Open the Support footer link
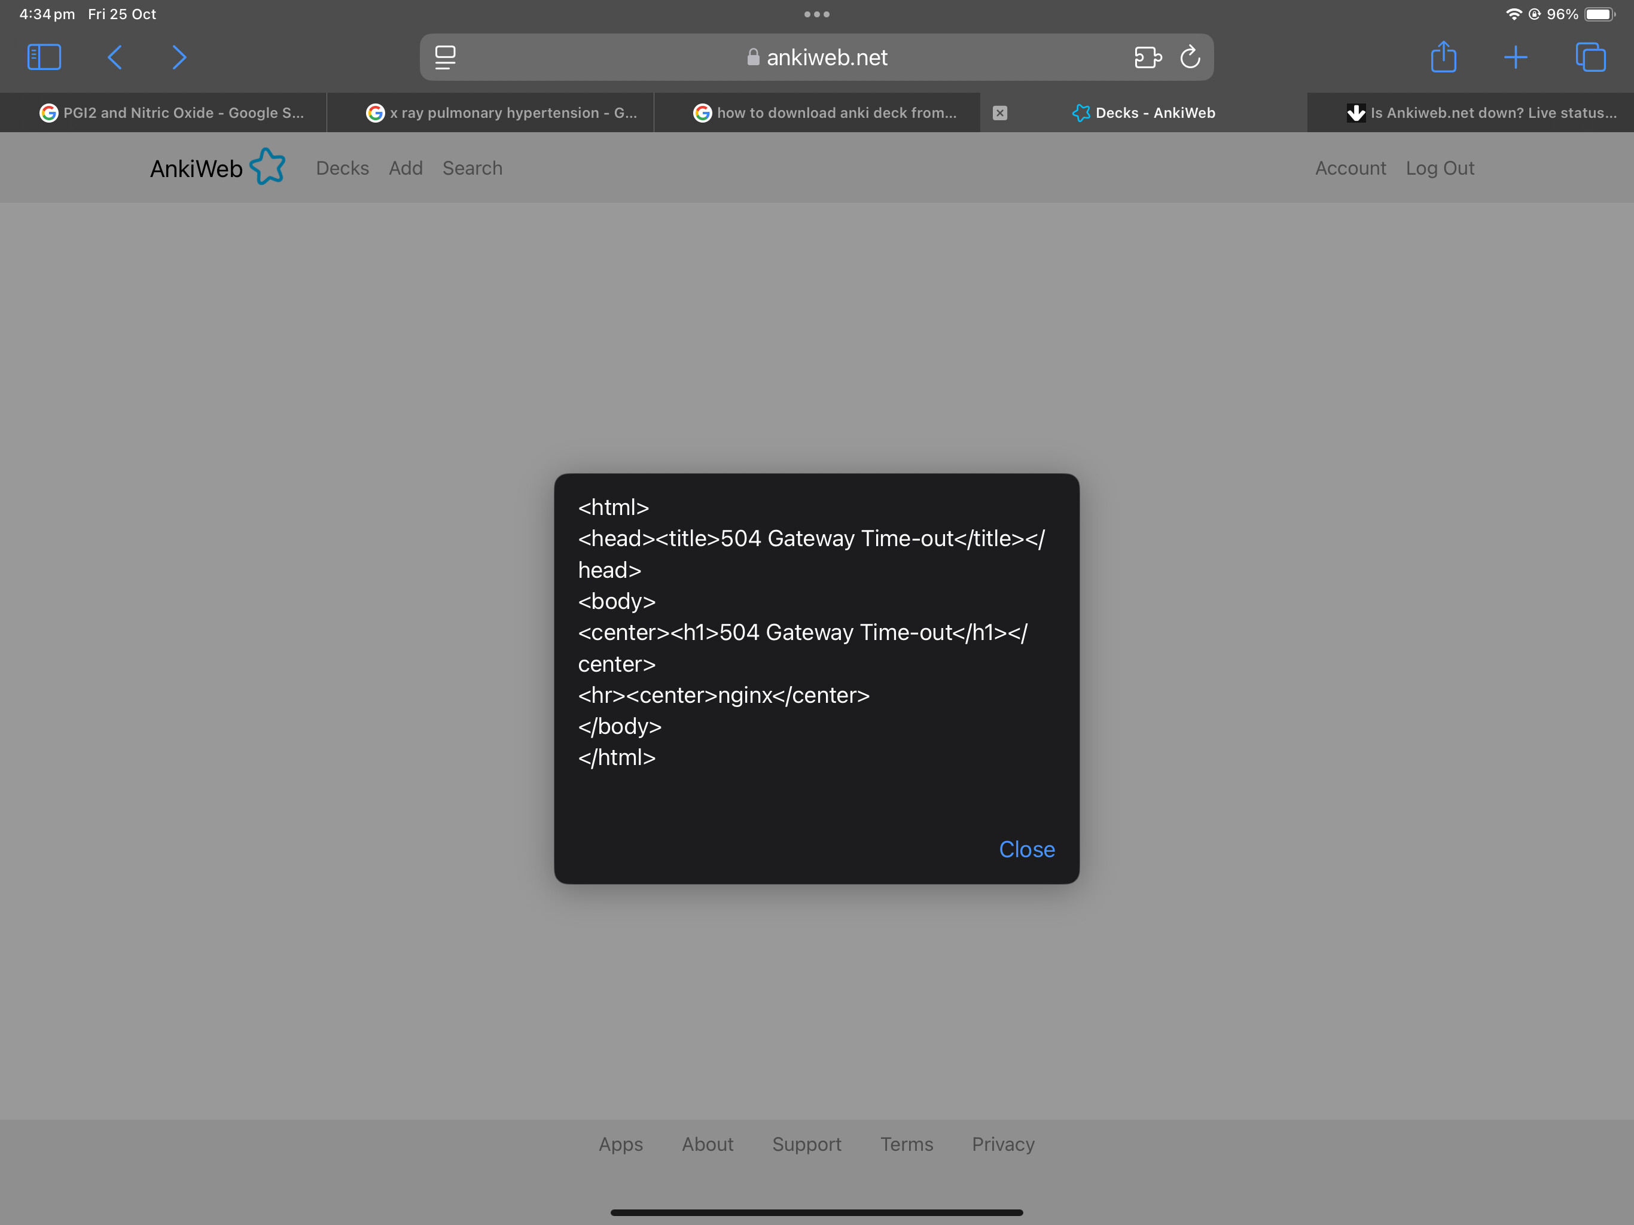Viewport: 1634px width, 1225px height. (806, 1144)
